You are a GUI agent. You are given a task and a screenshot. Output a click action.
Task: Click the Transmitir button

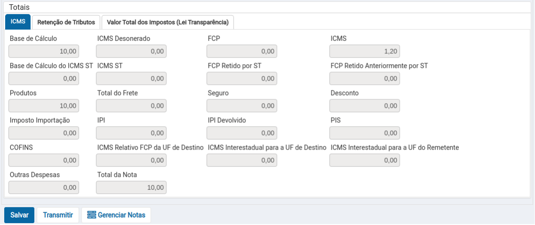58,215
